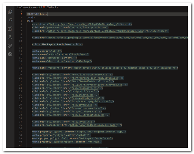The height and width of the screenshot is (154, 194).
Task: Open /css/owl.carousel.css href
Action: coord(86,108)
